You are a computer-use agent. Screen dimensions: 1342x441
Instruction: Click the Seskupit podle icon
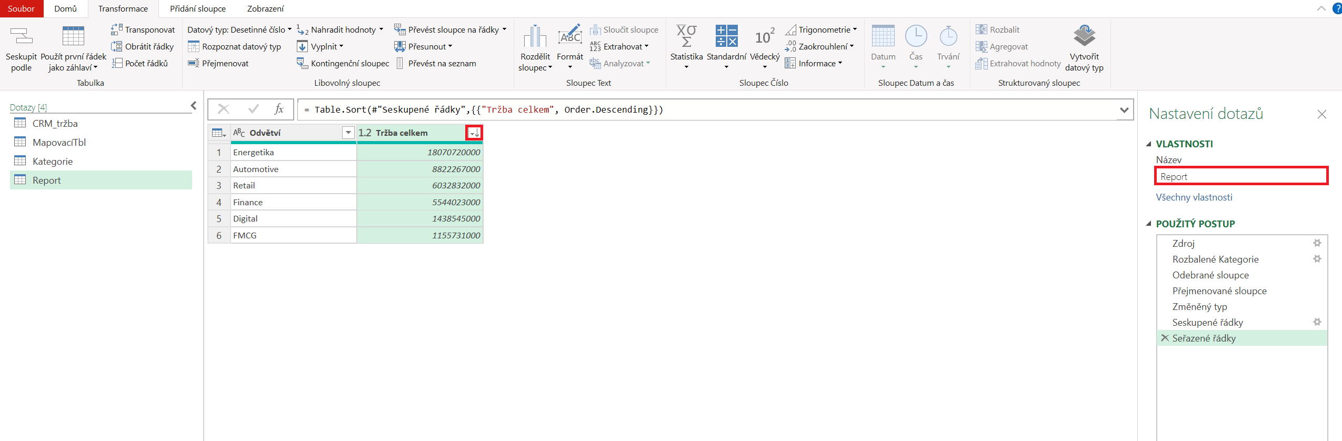[21, 36]
